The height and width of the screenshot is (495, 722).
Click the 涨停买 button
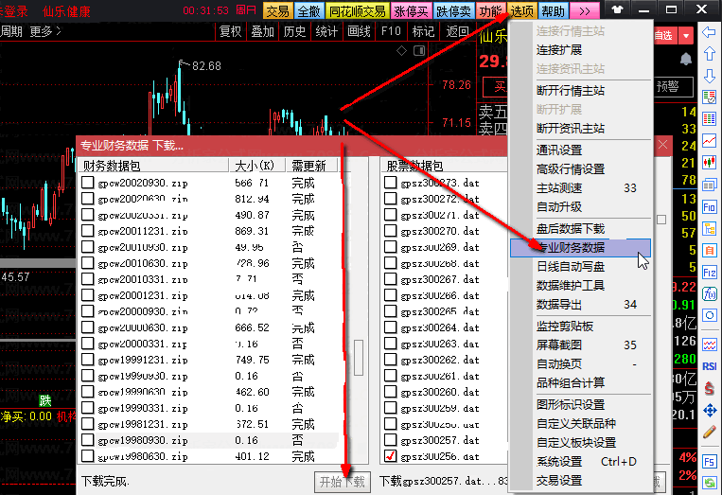click(411, 10)
